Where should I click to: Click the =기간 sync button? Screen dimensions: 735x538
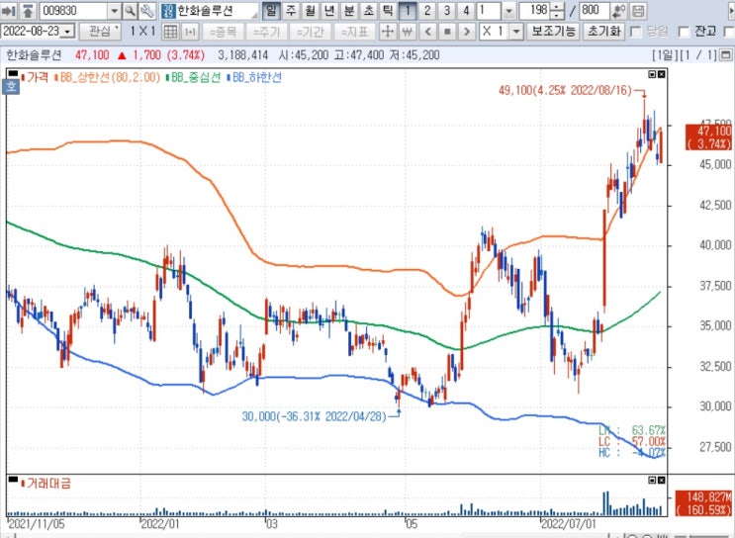[x=311, y=32]
